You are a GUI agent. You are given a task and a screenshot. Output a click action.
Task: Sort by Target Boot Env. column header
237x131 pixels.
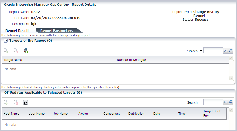[x=214, y=114]
